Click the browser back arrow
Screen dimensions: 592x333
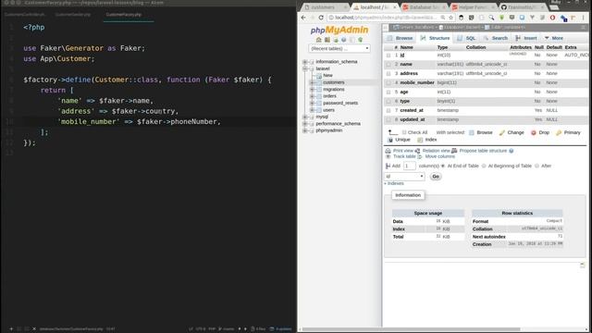(x=303, y=18)
